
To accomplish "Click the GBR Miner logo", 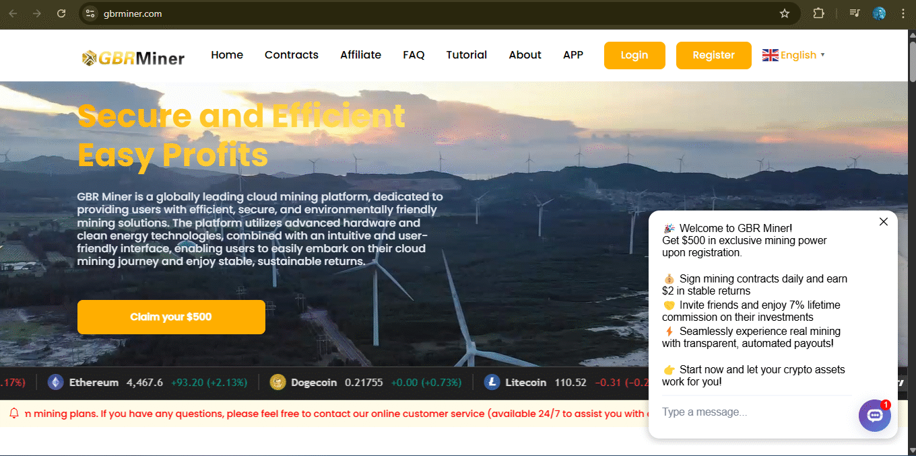I will [133, 58].
